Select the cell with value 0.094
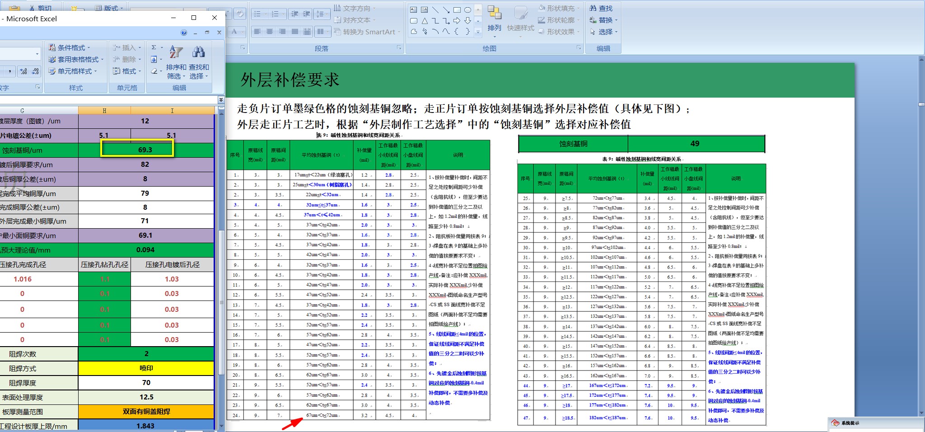Screen dimensions: 925x432 click(146, 250)
